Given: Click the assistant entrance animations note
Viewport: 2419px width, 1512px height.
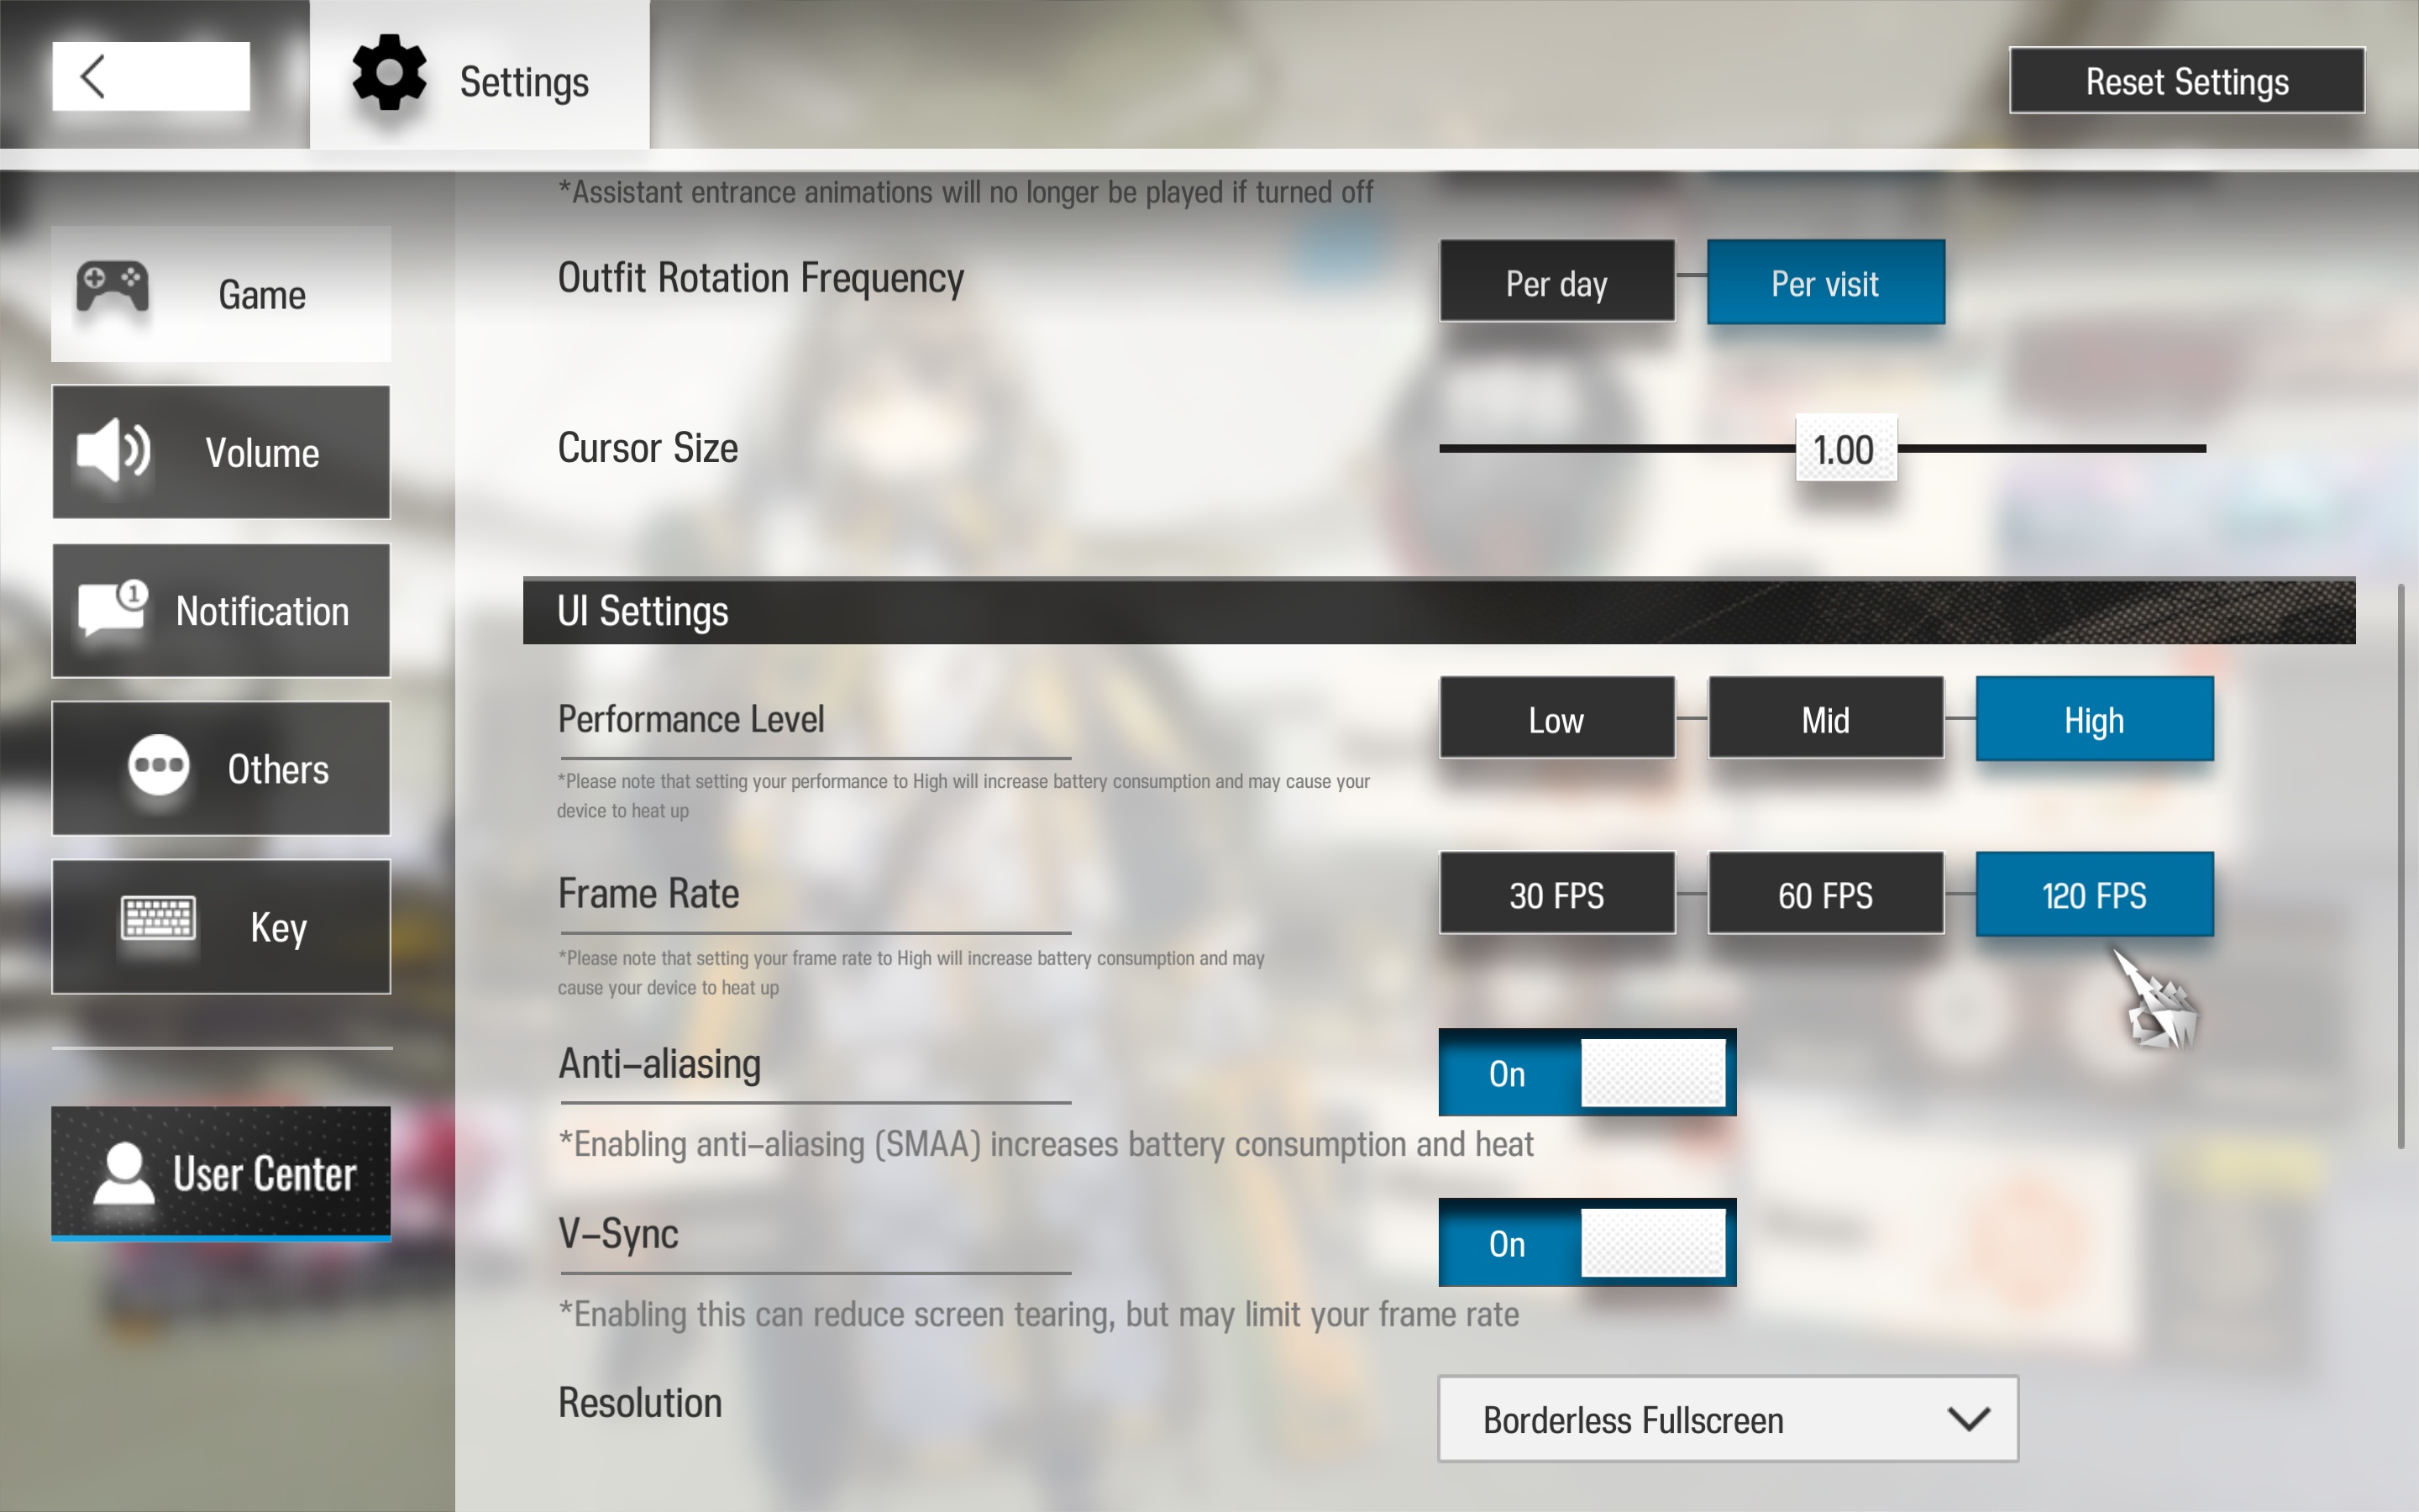Looking at the screenshot, I should (966, 191).
